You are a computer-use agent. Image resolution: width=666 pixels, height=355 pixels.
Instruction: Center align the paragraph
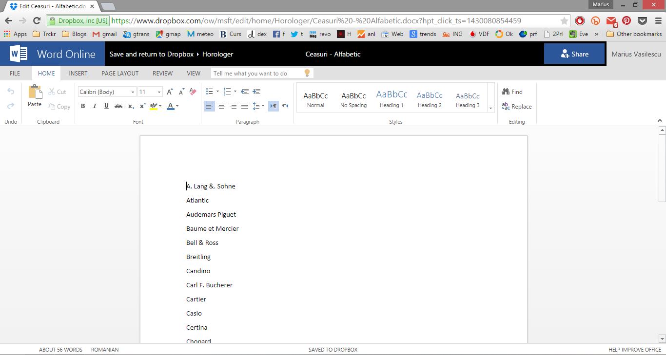tap(221, 106)
